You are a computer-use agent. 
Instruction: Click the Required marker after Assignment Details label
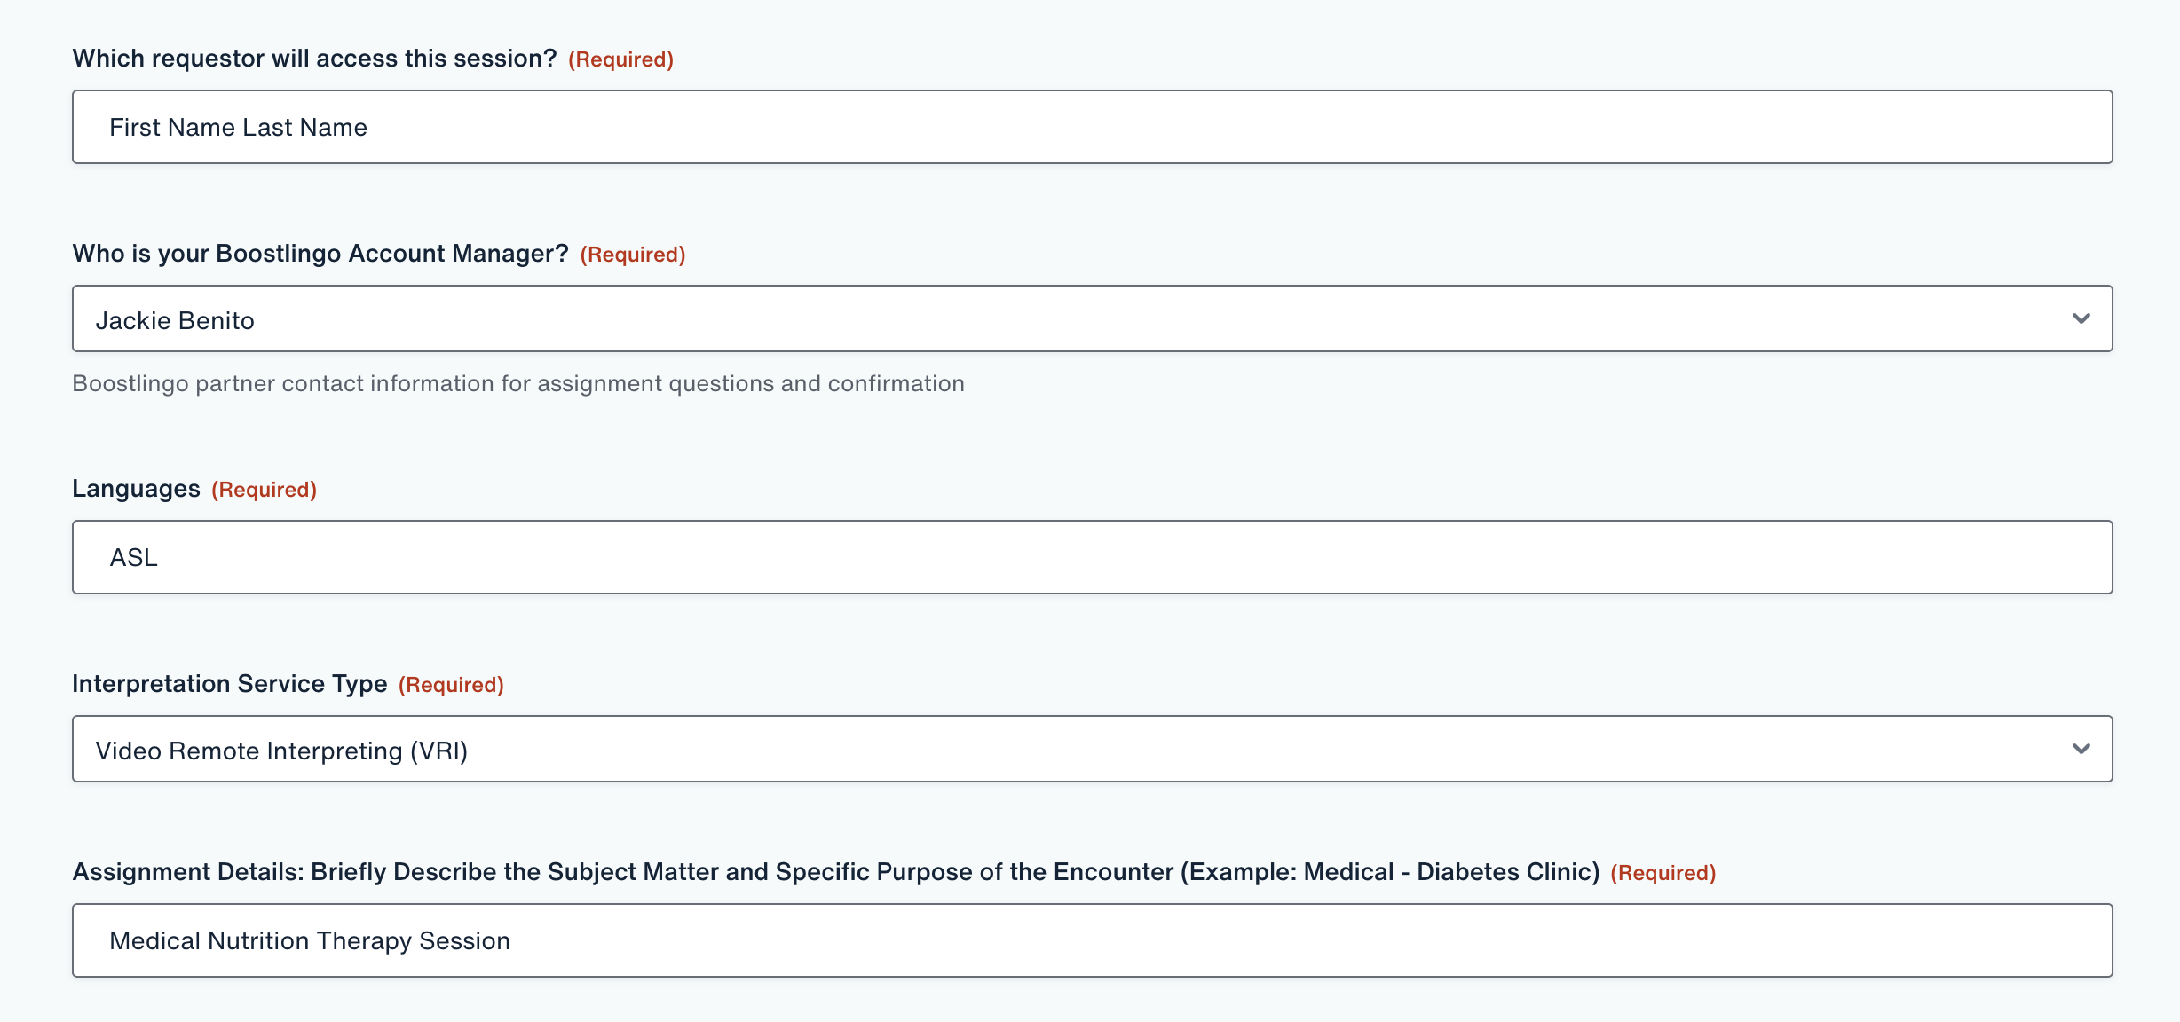tap(1663, 873)
